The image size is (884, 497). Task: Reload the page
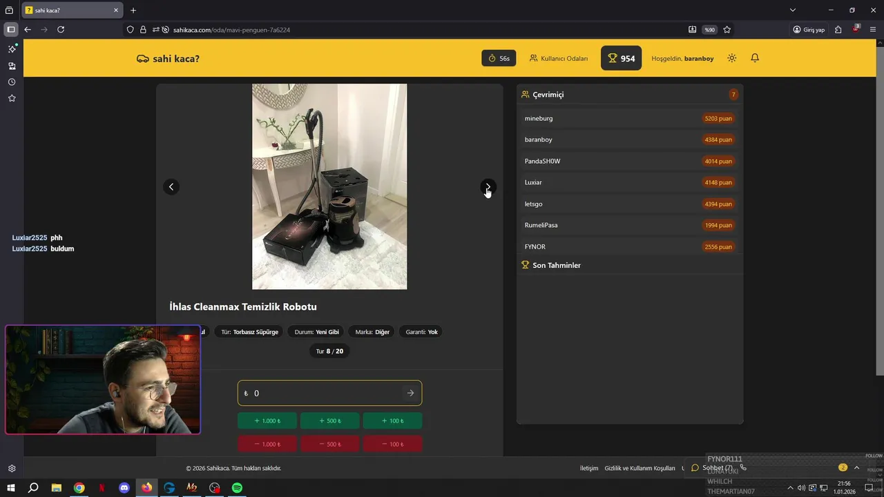(61, 30)
